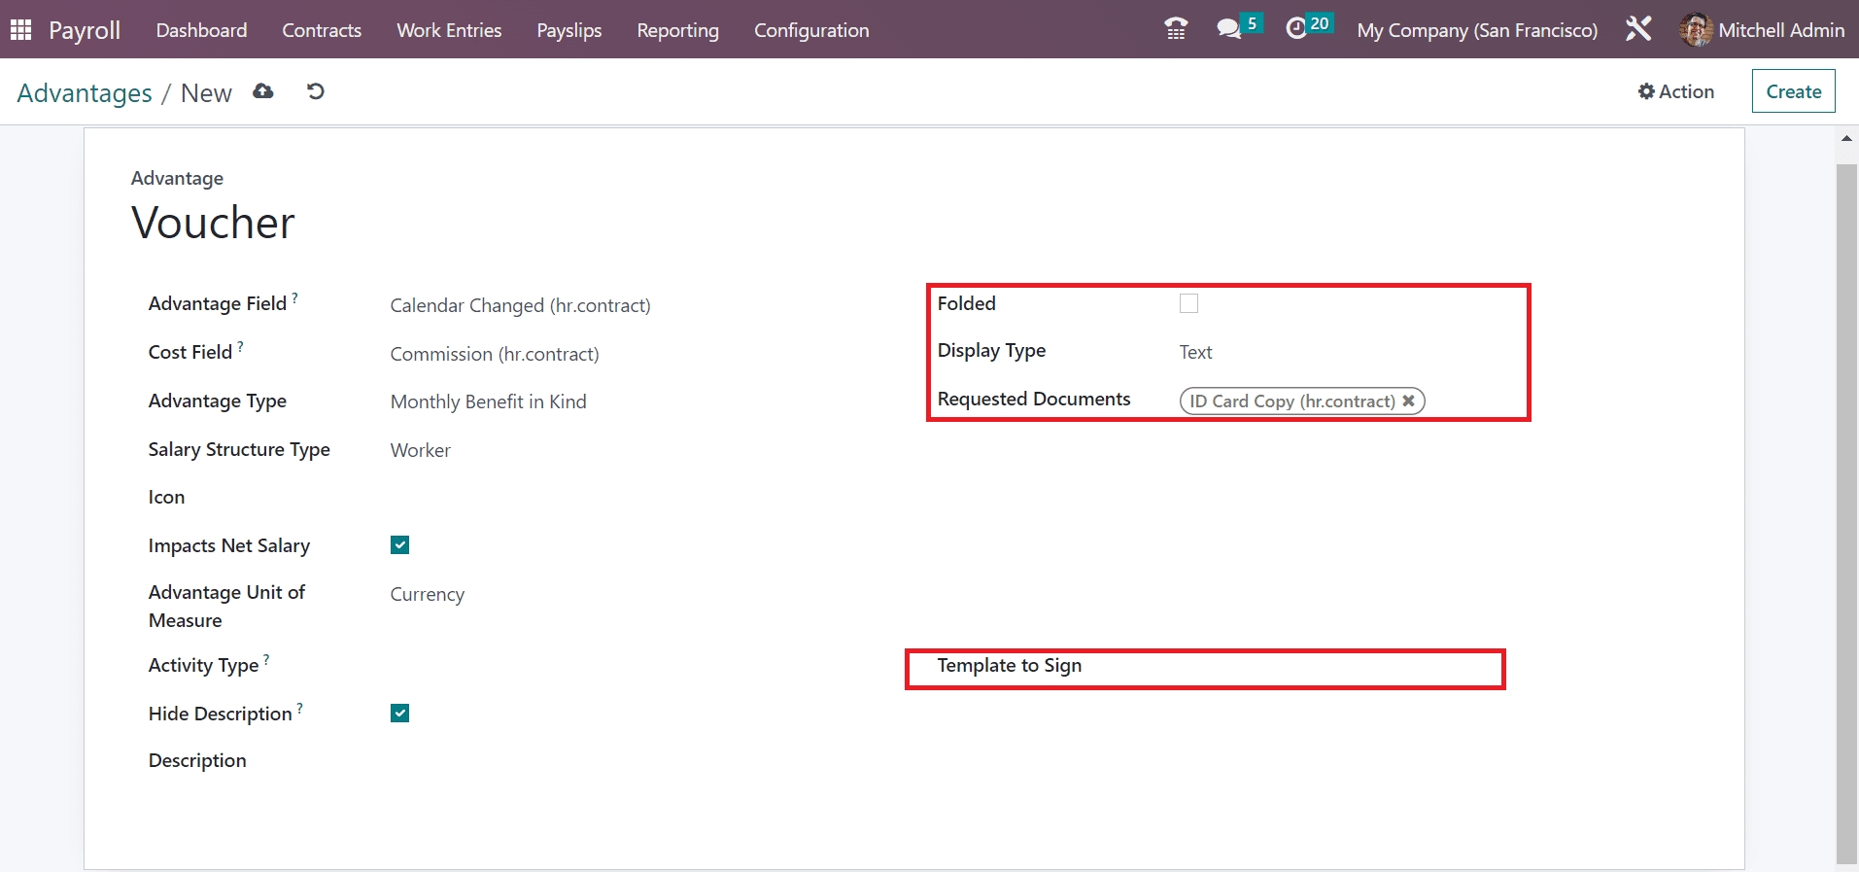Click the Create button
Viewport: 1859px width, 872px height.
point(1793,91)
